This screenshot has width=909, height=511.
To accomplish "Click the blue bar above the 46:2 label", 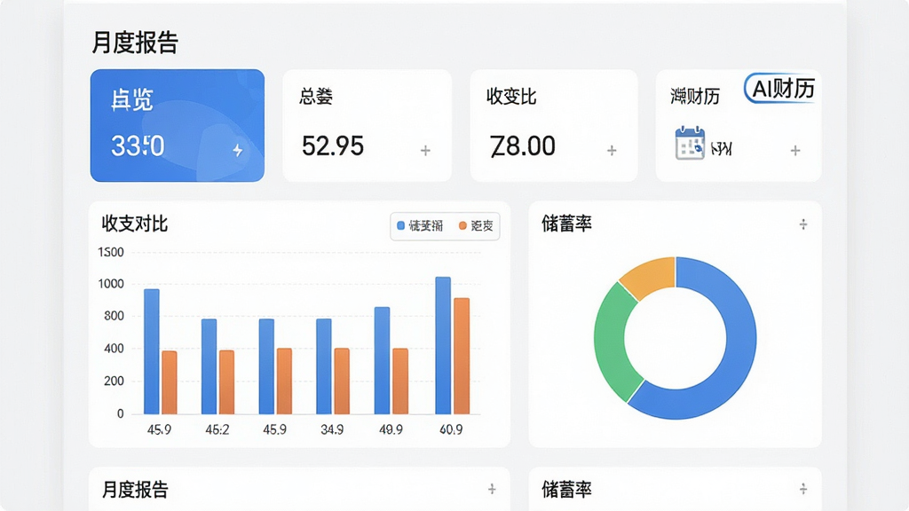I will [209, 366].
